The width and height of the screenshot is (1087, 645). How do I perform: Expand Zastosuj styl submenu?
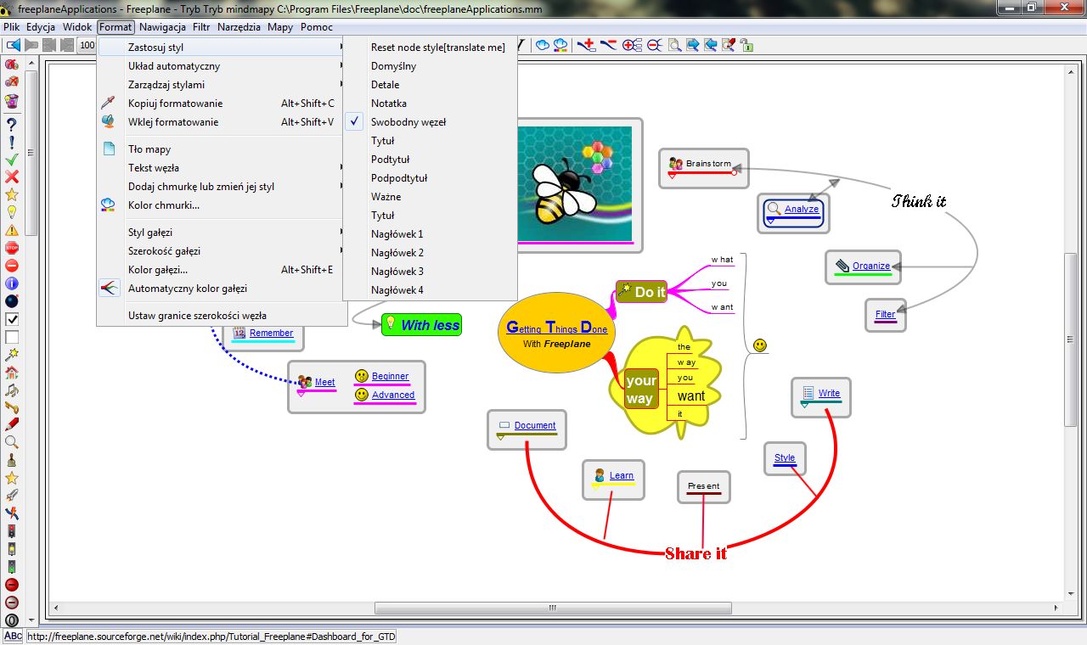click(x=222, y=48)
